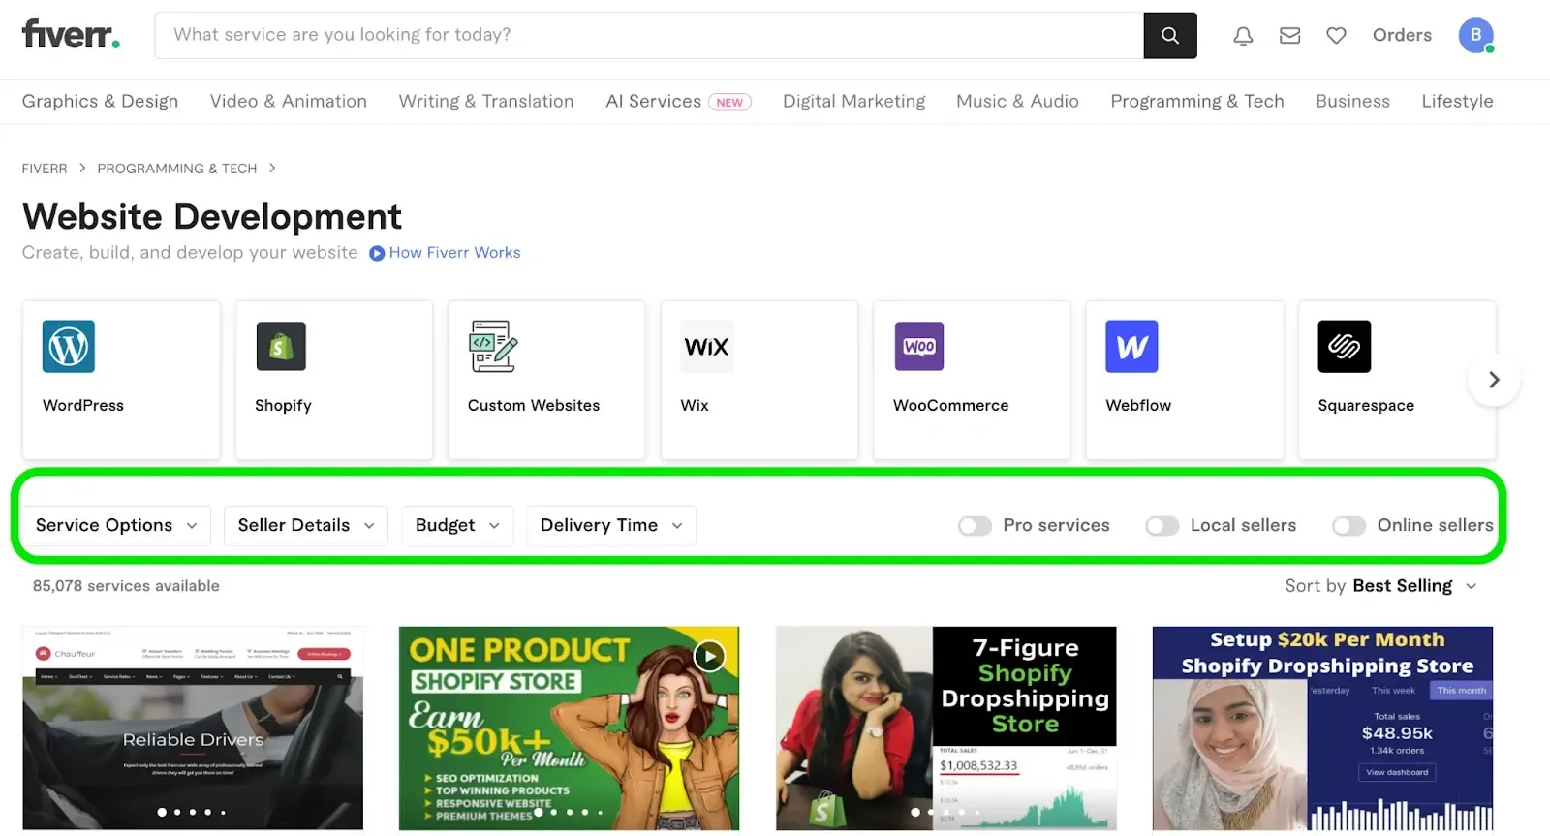The height and width of the screenshot is (836, 1550).
Task: Enable the Local sellers switch
Action: [x=1162, y=526]
